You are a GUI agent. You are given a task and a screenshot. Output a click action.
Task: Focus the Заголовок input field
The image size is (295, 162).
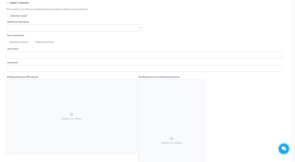[x=144, y=55]
